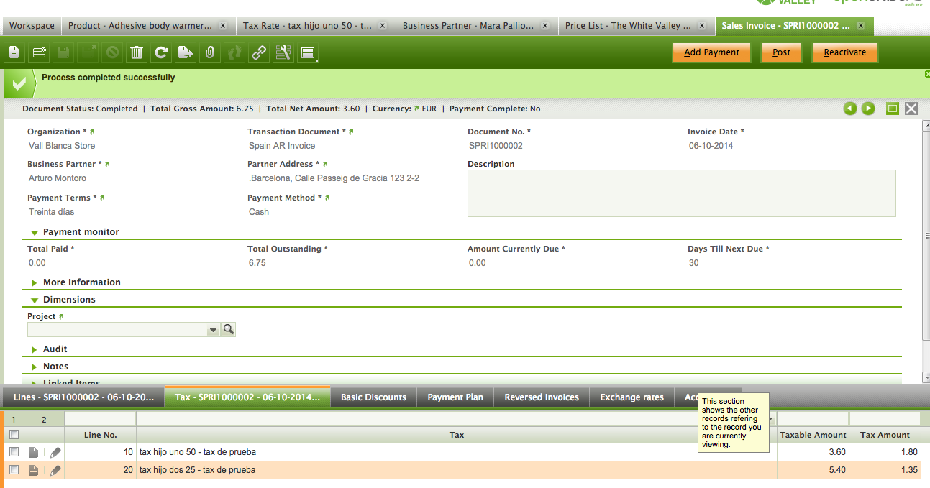This screenshot has width=930, height=488.
Task: Expand the More Information section
Action: 81,282
